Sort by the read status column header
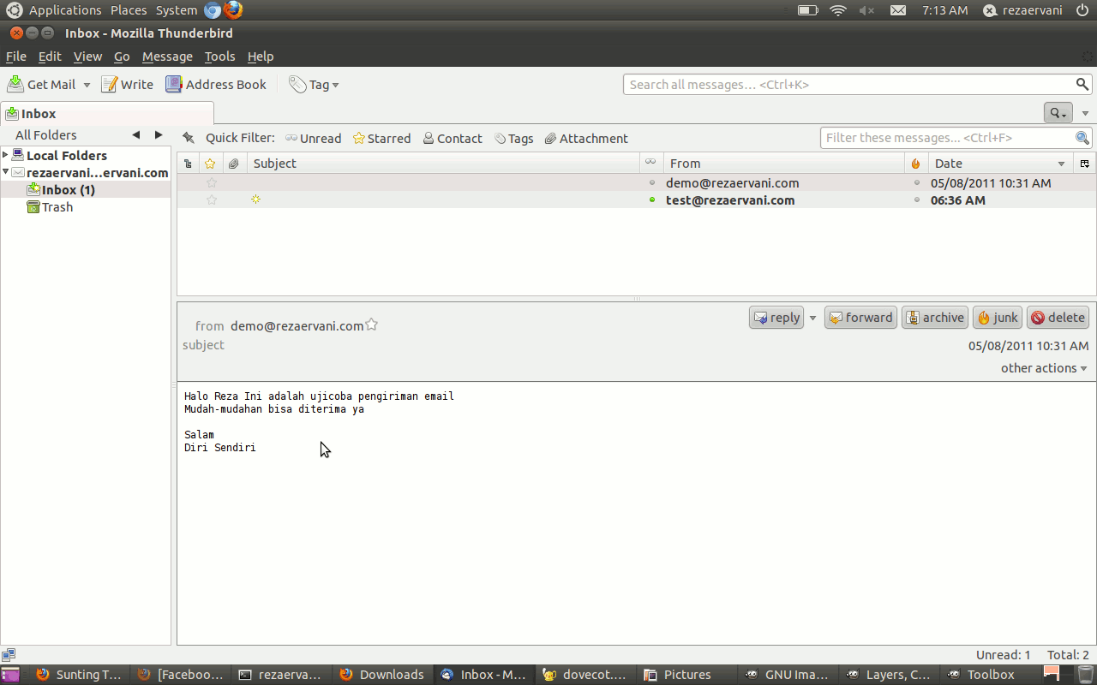 click(650, 164)
